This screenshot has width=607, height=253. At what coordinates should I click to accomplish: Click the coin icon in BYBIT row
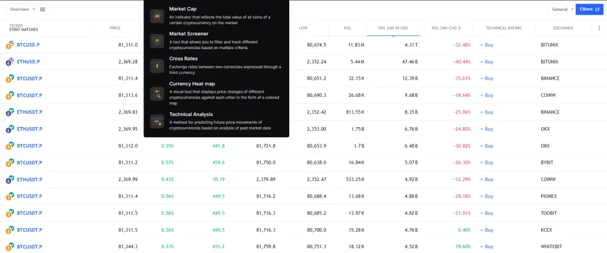tap(9, 162)
